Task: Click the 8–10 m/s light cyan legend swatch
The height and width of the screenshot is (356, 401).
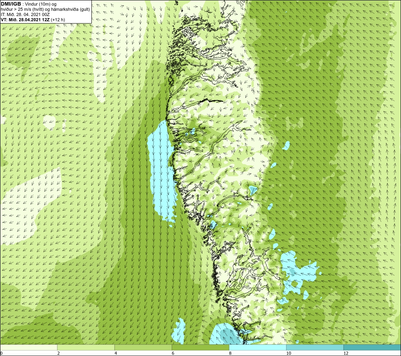Action: [x=258, y=347]
